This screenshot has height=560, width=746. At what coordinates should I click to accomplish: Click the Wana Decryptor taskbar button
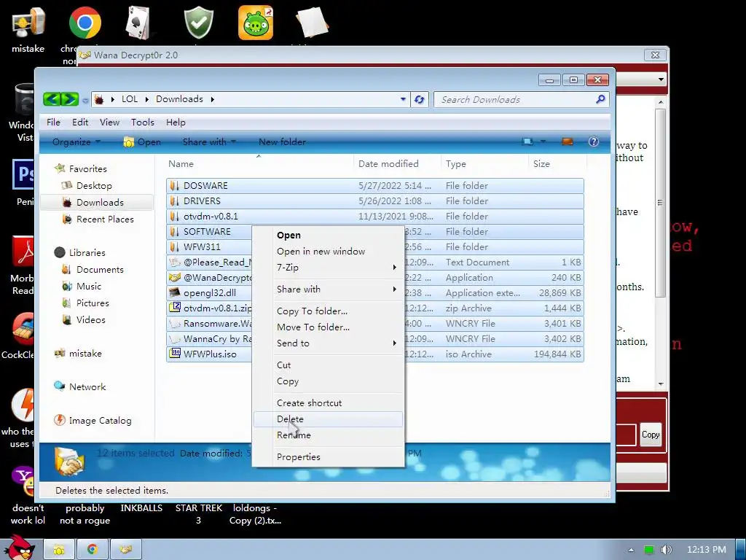pos(125,550)
